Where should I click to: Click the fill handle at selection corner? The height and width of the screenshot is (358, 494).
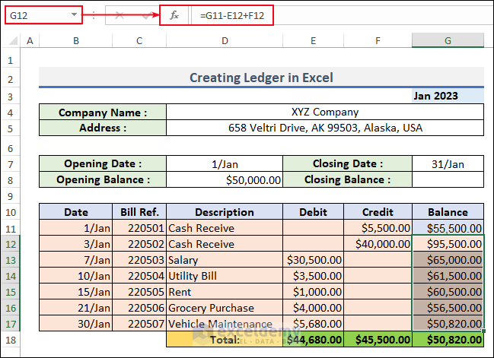coord(483,331)
